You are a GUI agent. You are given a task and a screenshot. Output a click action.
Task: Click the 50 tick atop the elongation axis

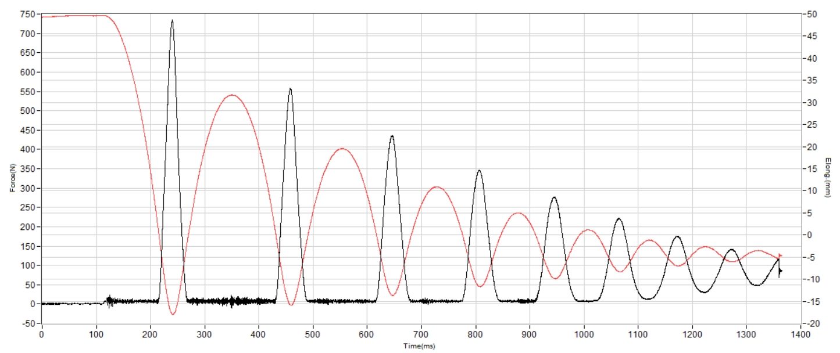point(811,15)
